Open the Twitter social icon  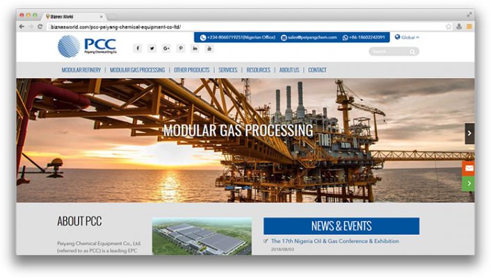[x=152, y=48]
